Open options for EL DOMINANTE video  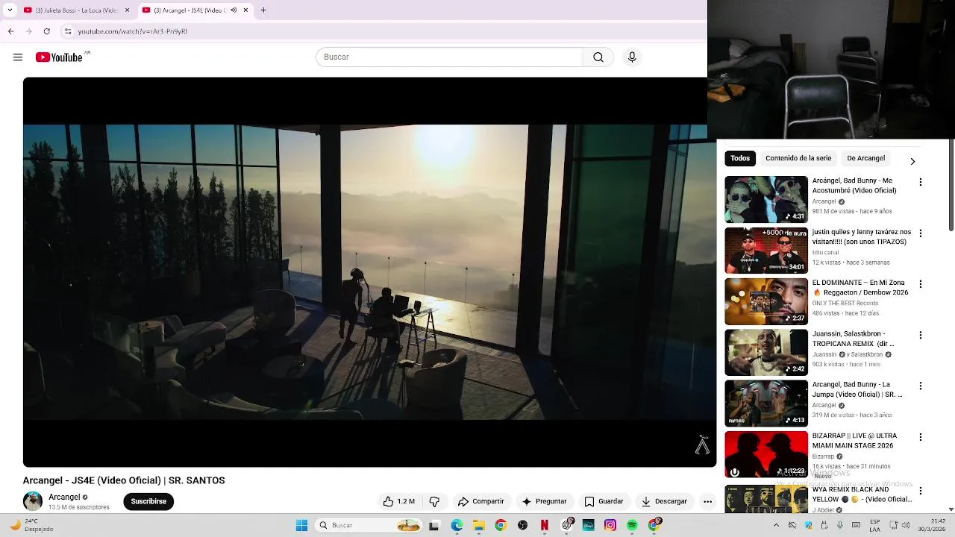pos(921,284)
